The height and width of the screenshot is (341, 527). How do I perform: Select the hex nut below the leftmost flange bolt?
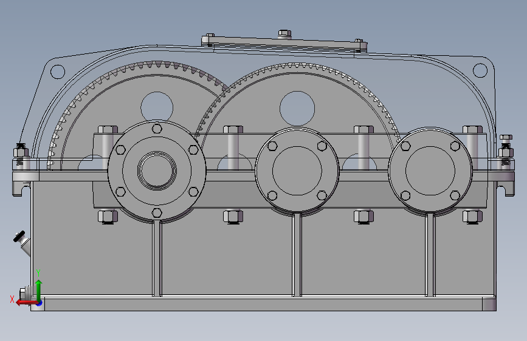[108, 217]
